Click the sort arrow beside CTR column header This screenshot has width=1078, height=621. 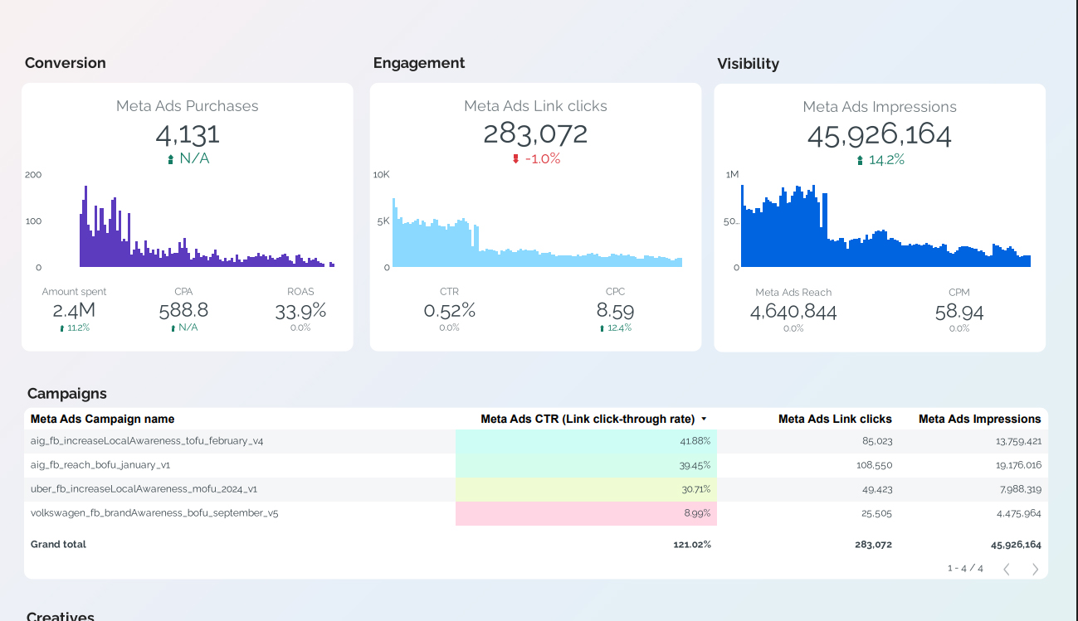[x=704, y=420]
